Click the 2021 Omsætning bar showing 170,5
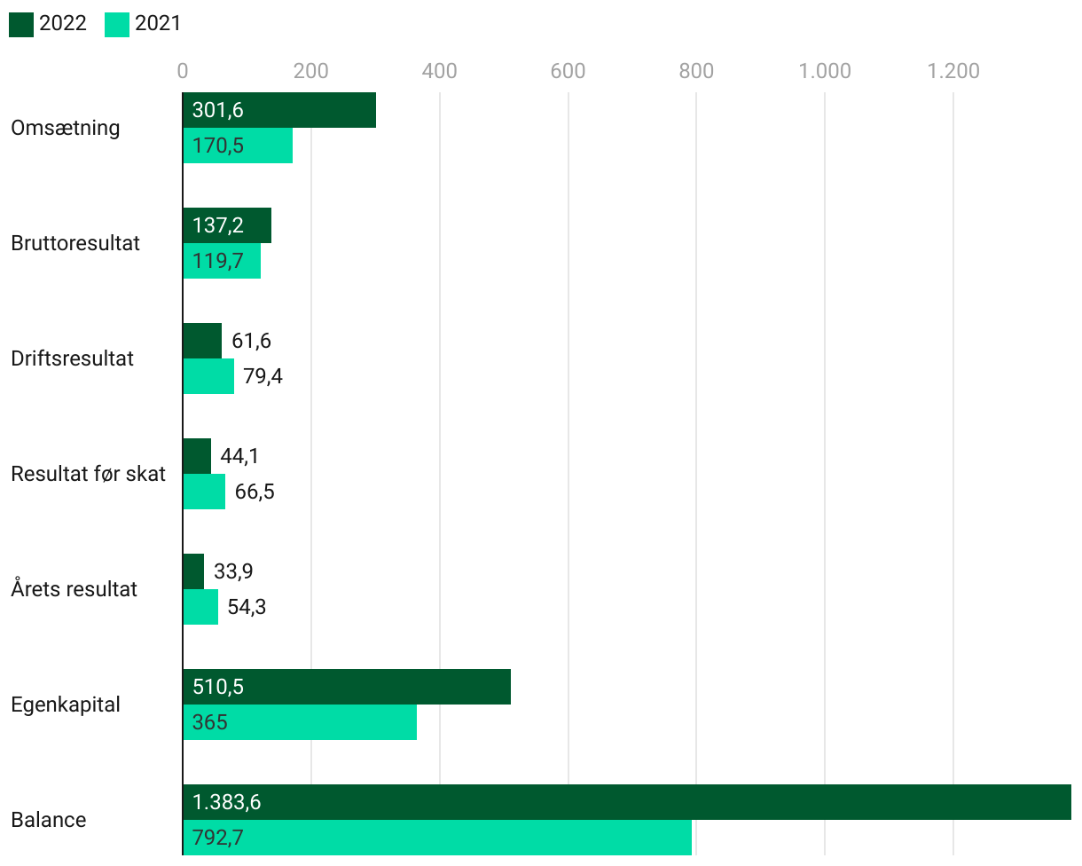Image resolution: width=1082 pixels, height=866 pixels. [238, 146]
